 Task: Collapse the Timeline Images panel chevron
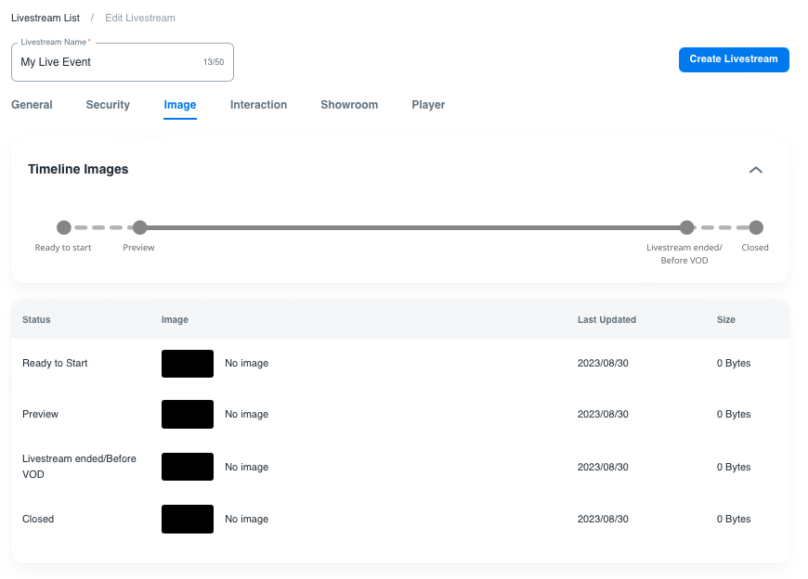tap(756, 170)
